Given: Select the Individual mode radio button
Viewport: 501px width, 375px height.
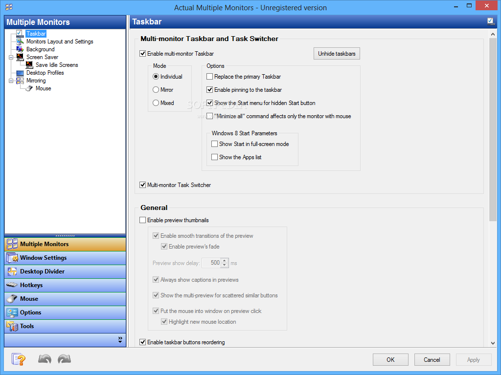Looking at the screenshot, I should pos(156,77).
